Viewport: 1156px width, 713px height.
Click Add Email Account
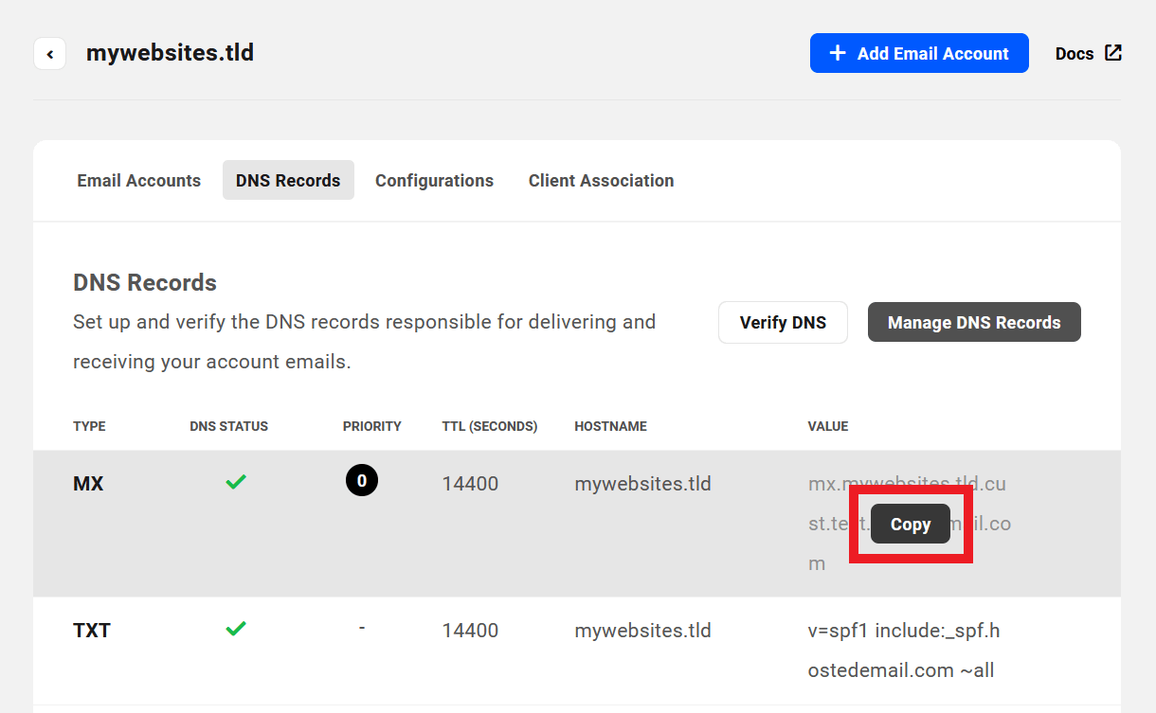(918, 53)
